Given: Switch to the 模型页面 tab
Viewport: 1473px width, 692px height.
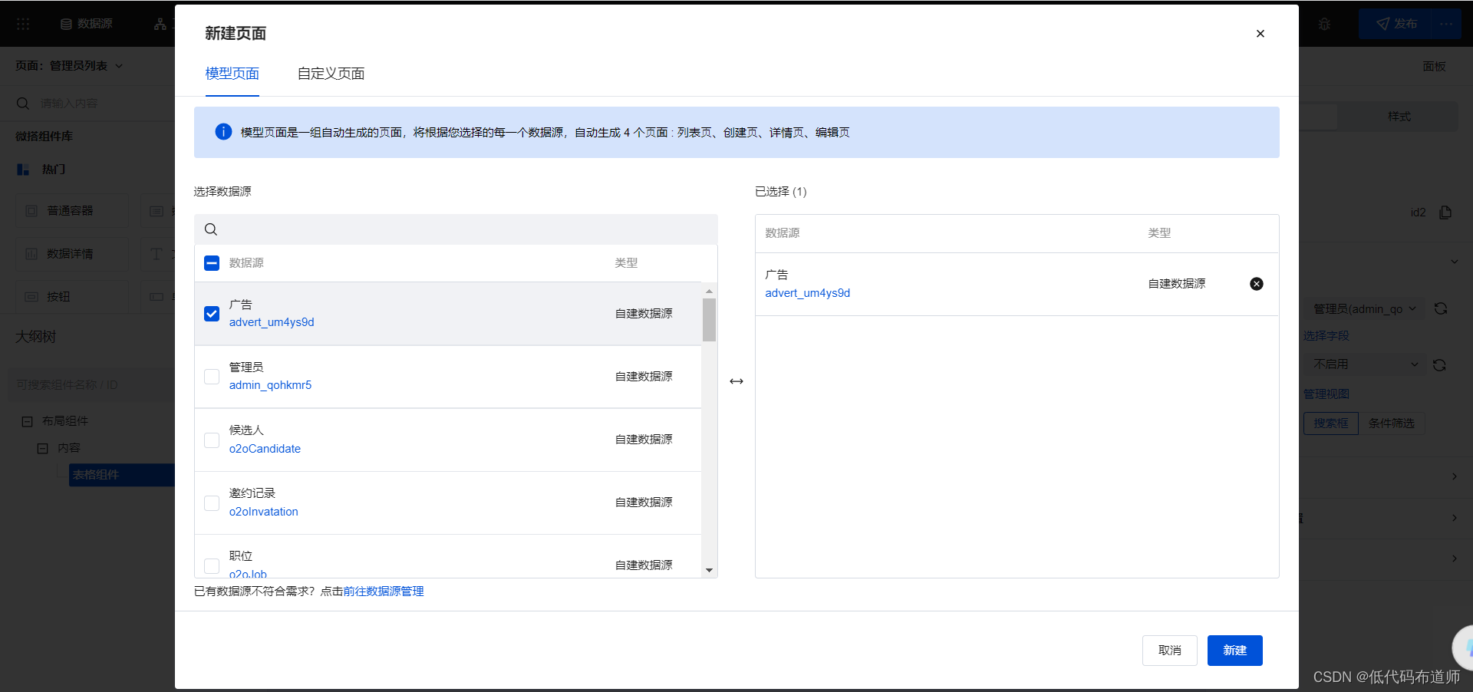Looking at the screenshot, I should tap(232, 74).
